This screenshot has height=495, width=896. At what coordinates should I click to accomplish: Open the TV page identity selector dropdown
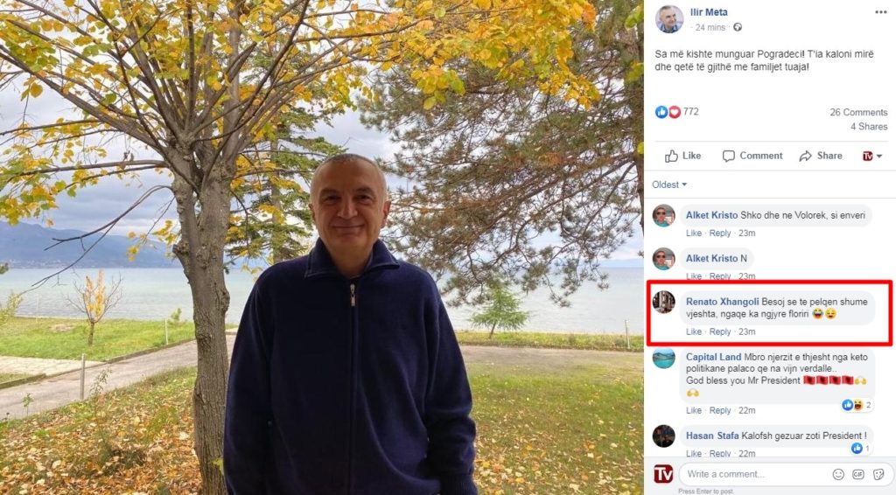(x=872, y=156)
